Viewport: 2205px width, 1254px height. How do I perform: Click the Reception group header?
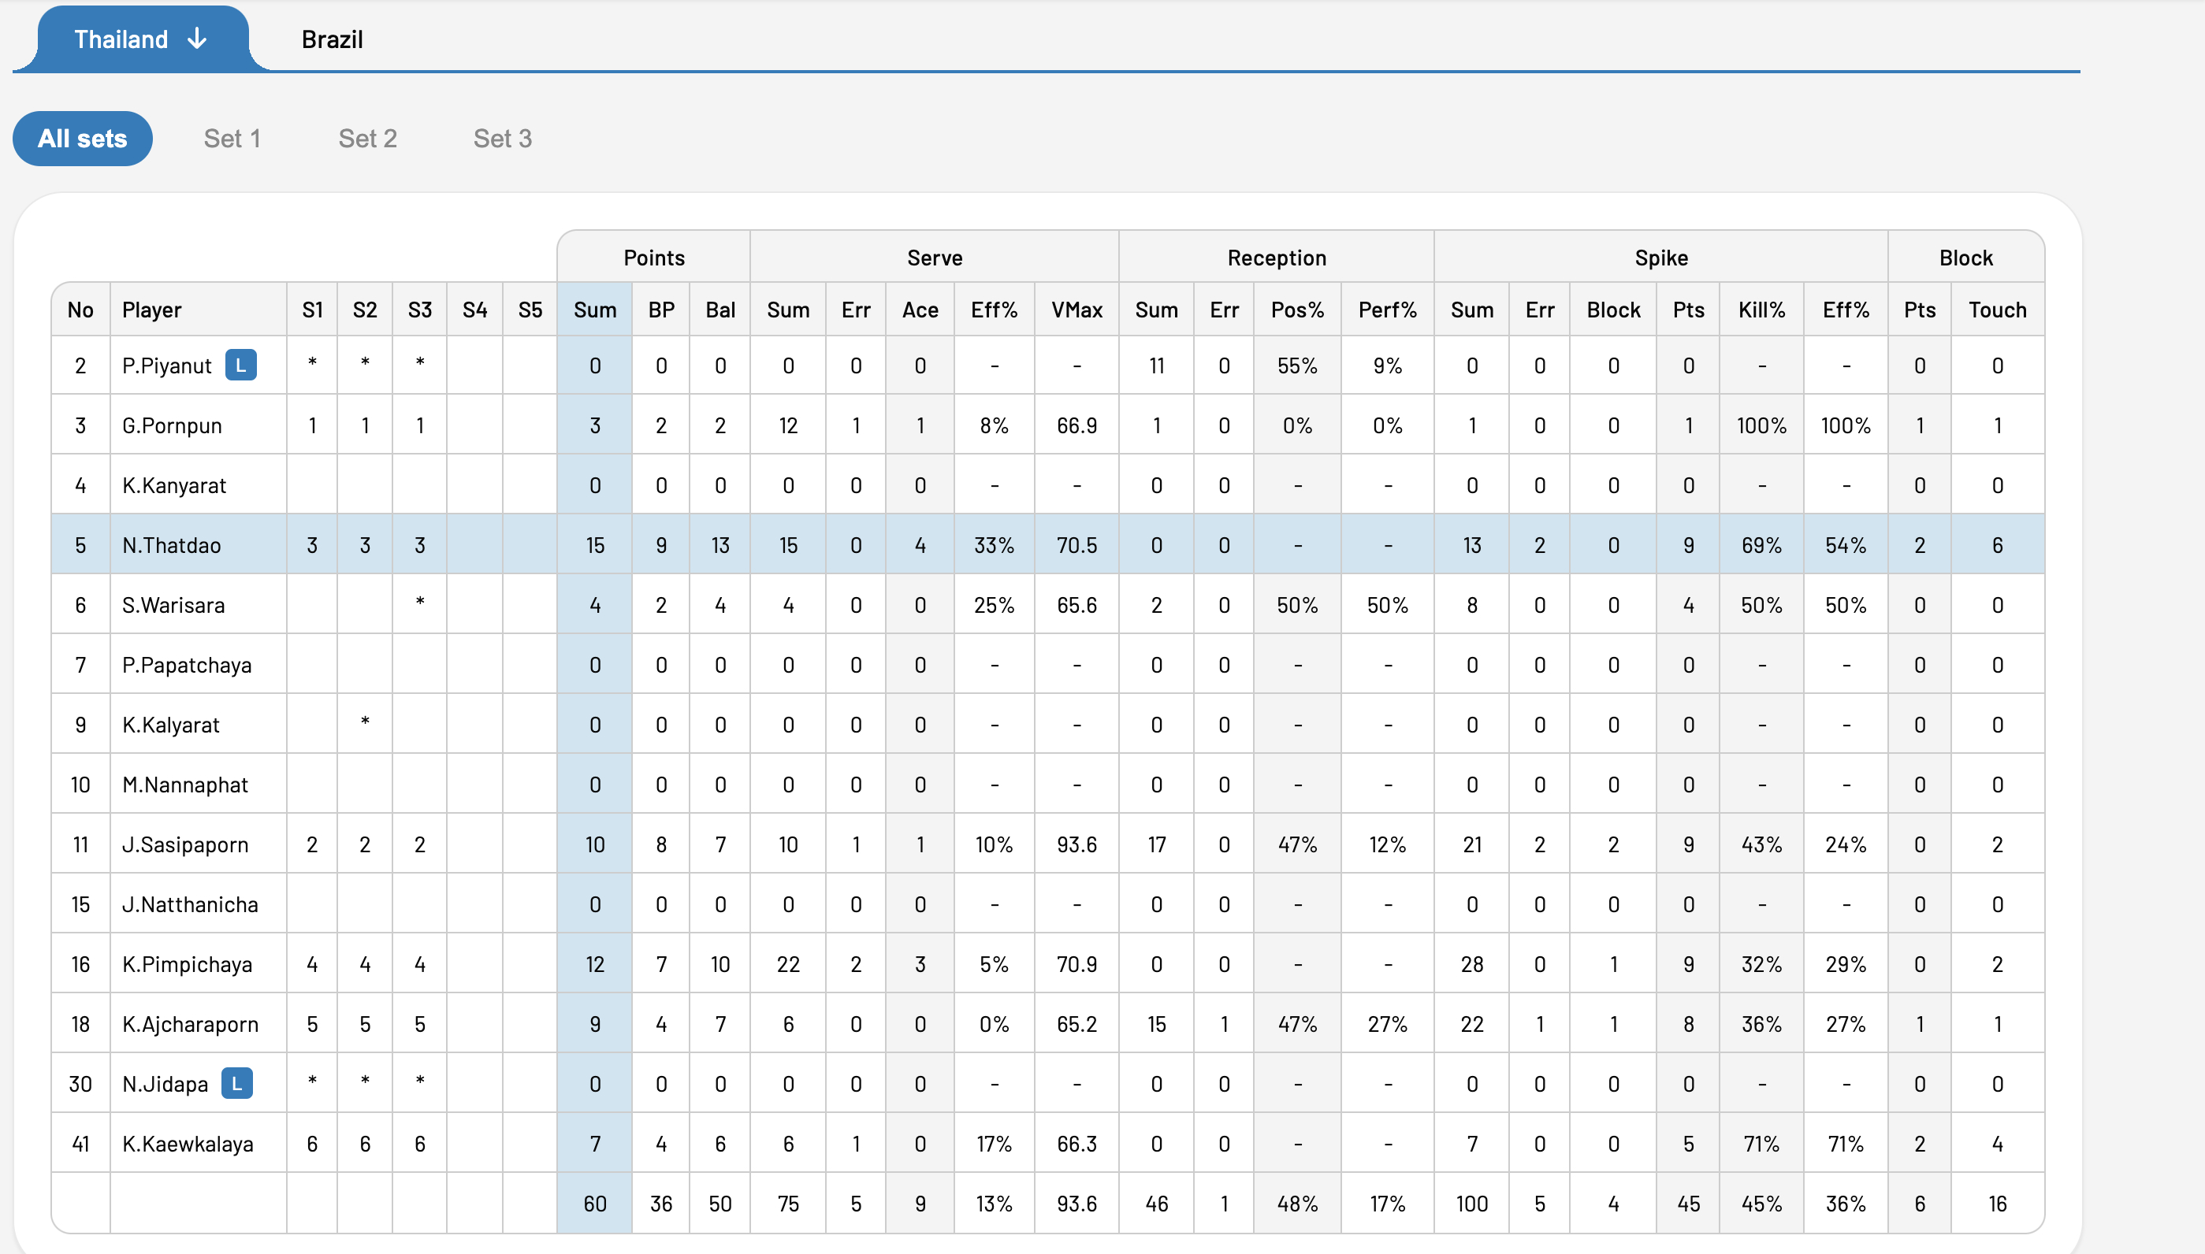[1276, 258]
